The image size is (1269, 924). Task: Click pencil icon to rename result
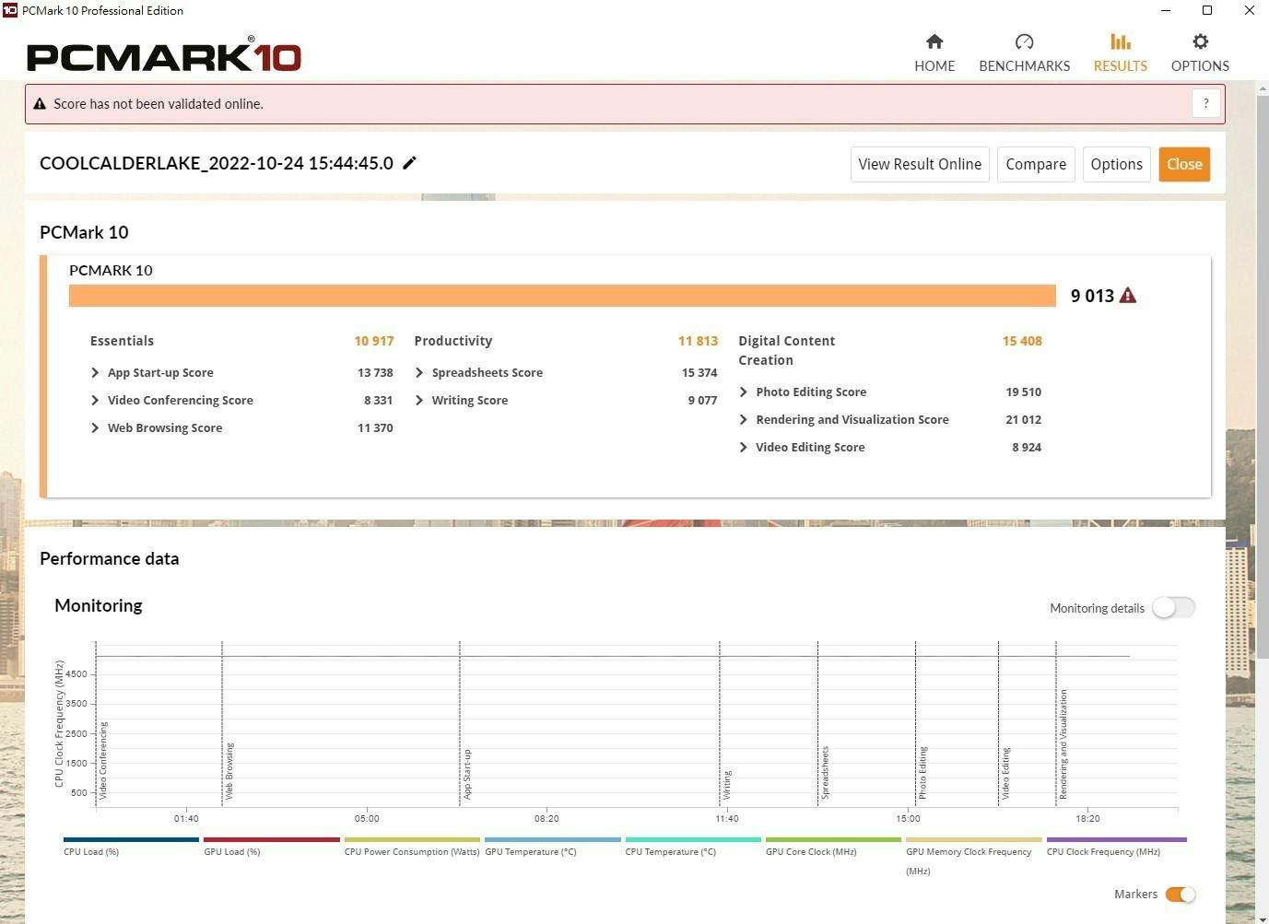[x=410, y=163]
